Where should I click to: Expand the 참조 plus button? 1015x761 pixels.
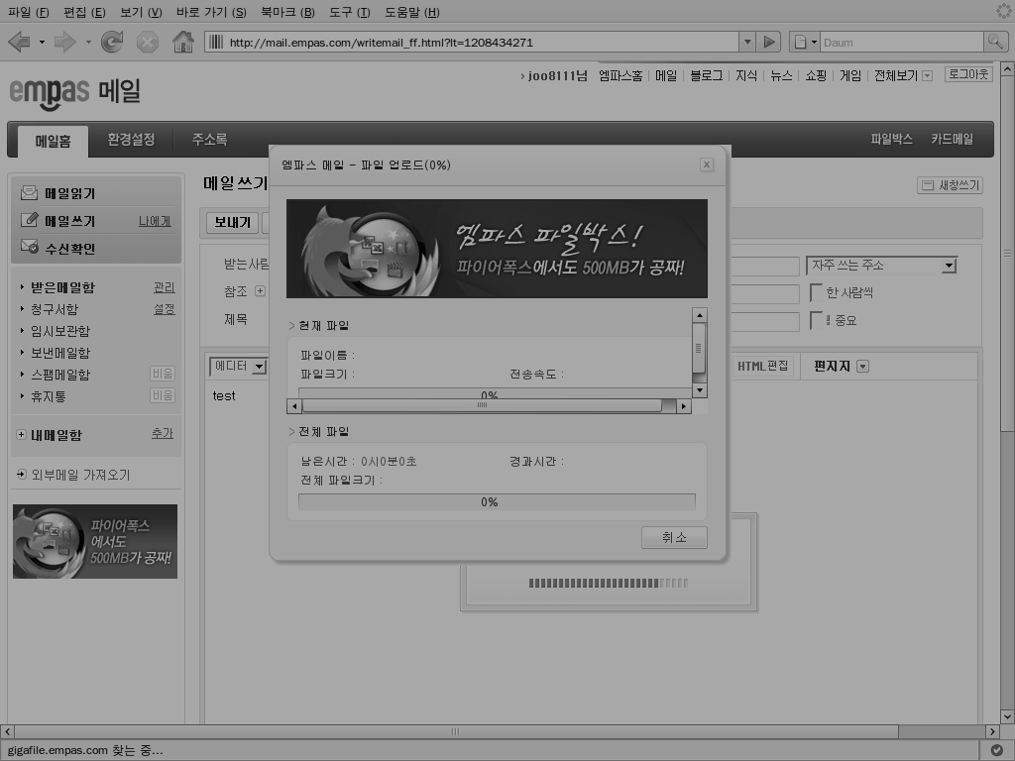pos(260,291)
